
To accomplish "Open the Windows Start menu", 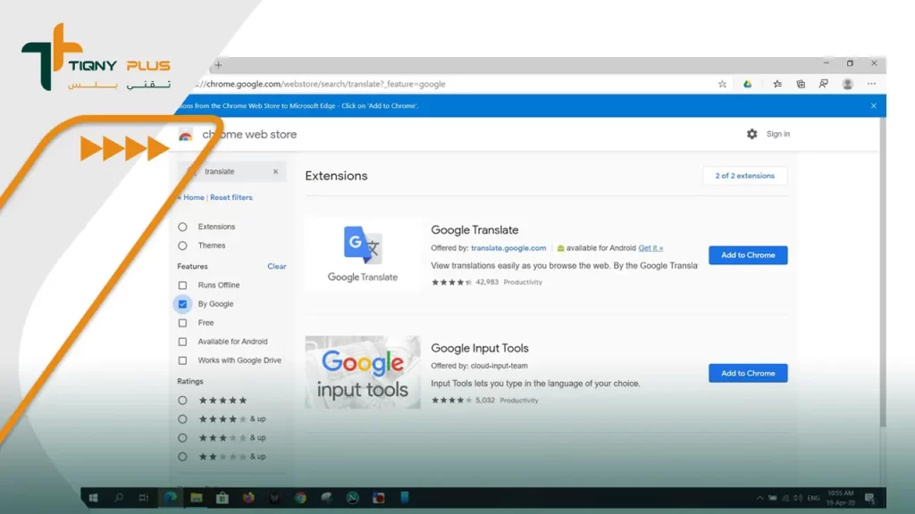I will [x=93, y=498].
